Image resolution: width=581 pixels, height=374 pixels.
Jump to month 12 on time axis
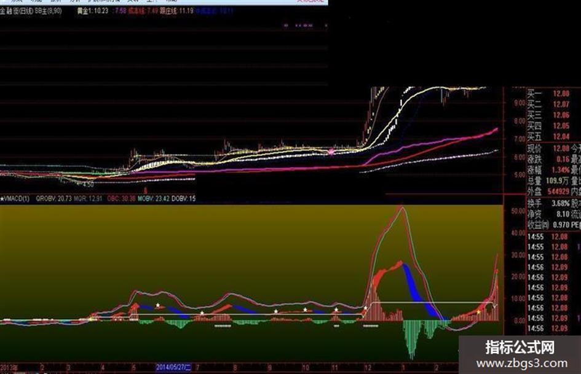tap(368, 368)
